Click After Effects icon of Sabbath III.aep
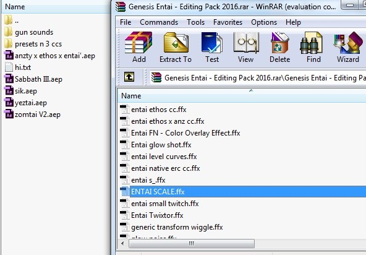 [9, 79]
